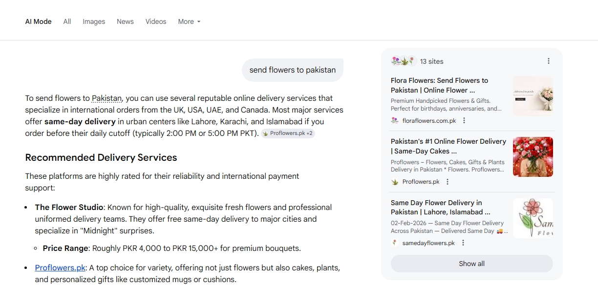Open three-dot menu beside 13 sites
This screenshot has width=598, height=286.
(549, 61)
